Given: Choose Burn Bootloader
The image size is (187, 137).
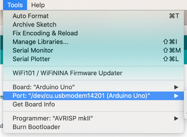Looking at the screenshot, I should click(36, 127).
